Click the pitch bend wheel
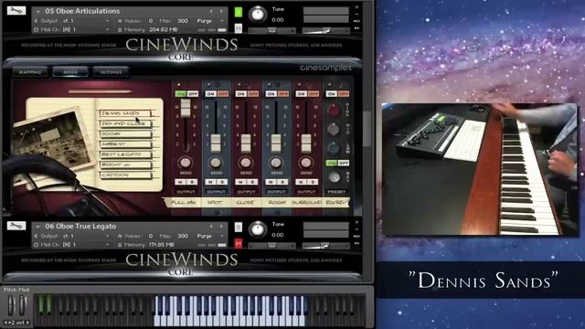 click(x=12, y=305)
